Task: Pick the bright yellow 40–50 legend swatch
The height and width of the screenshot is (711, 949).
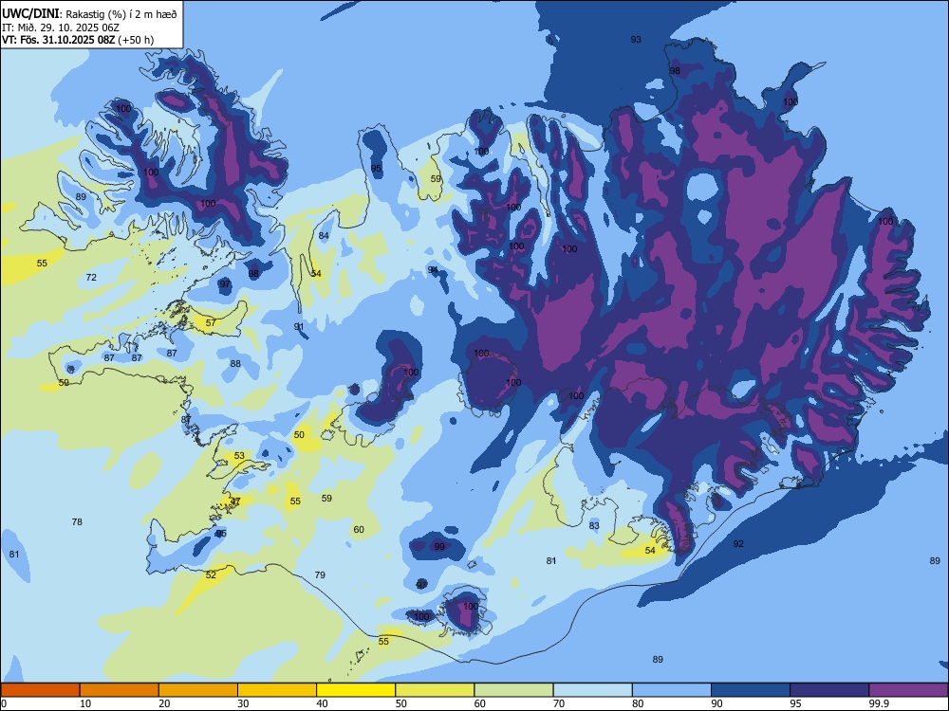Action: [356, 690]
